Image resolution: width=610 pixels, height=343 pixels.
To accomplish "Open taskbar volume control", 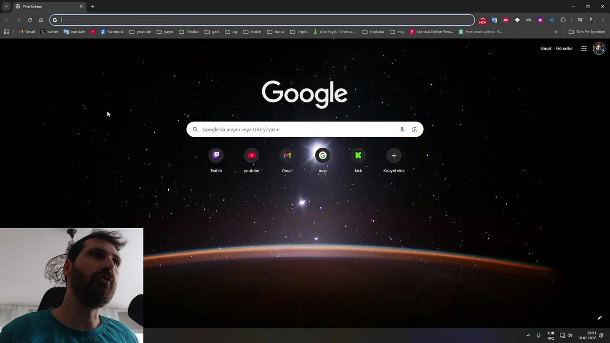I will click(569, 335).
